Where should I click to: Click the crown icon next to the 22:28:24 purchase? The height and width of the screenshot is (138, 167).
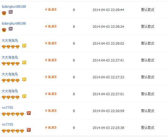(4, 30)
